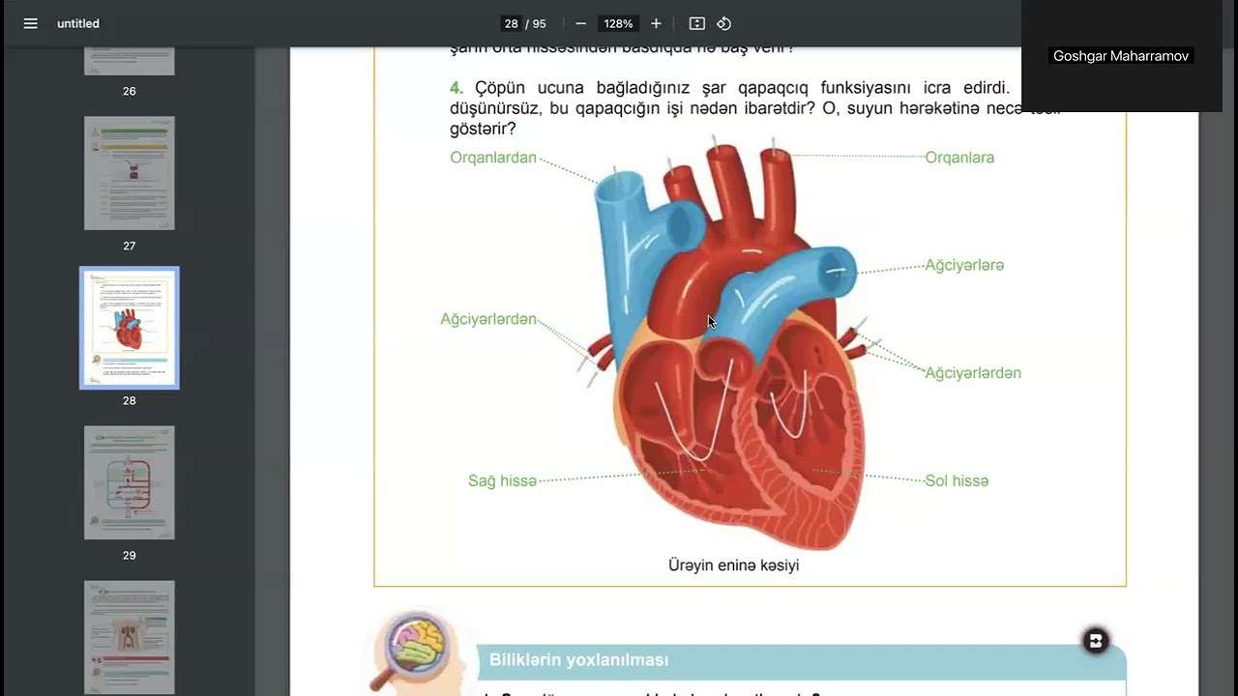The image size is (1238, 696).
Task: Click the total page count '95'
Action: 539,23
